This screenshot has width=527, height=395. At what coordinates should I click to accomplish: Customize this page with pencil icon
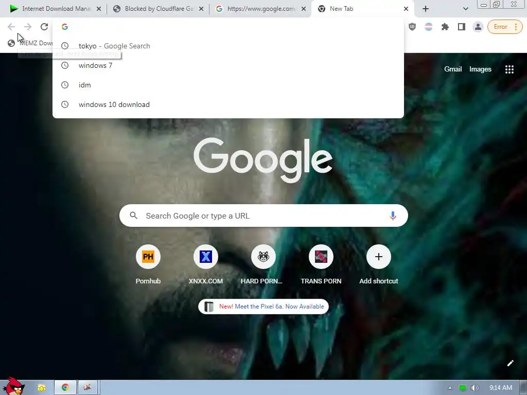pos(510,363)
